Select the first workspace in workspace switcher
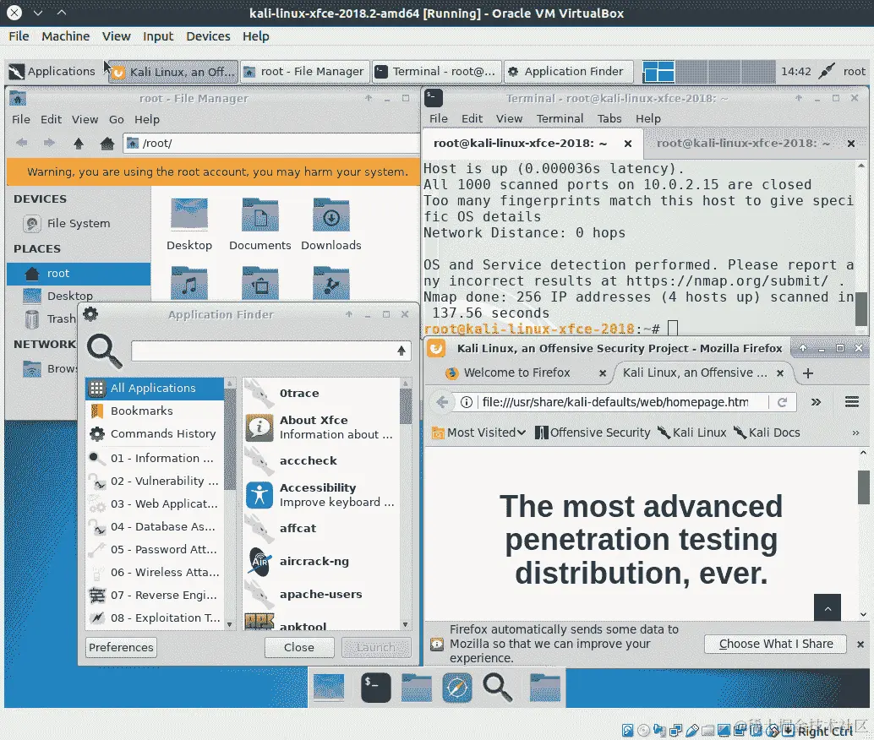Viewport: 874px width, 740px height. (x=658, y=71)
